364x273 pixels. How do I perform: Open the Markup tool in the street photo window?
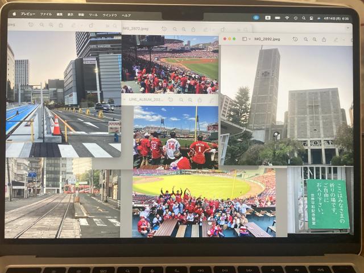[73, 25]
